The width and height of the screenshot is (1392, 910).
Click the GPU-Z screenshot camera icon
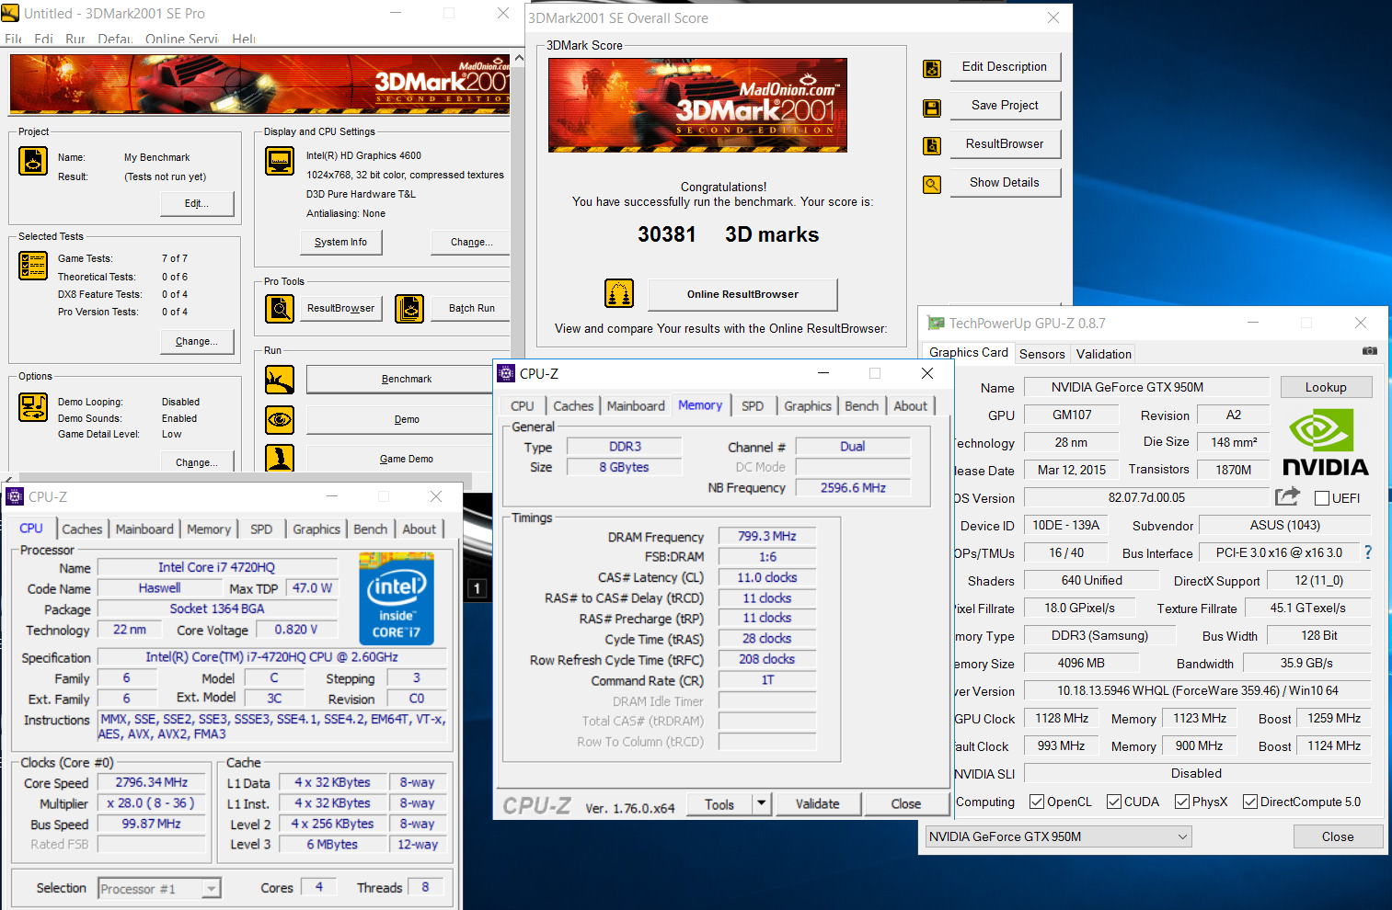(1370, 351)
